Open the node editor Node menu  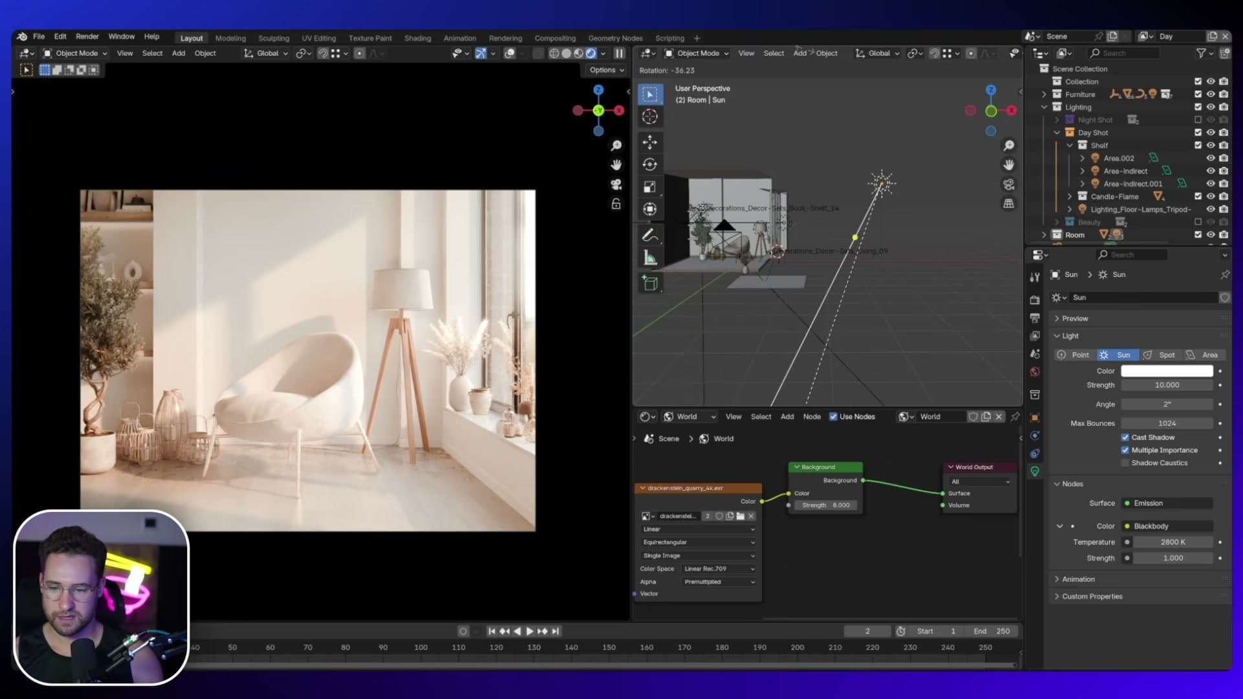click(812, 417)
